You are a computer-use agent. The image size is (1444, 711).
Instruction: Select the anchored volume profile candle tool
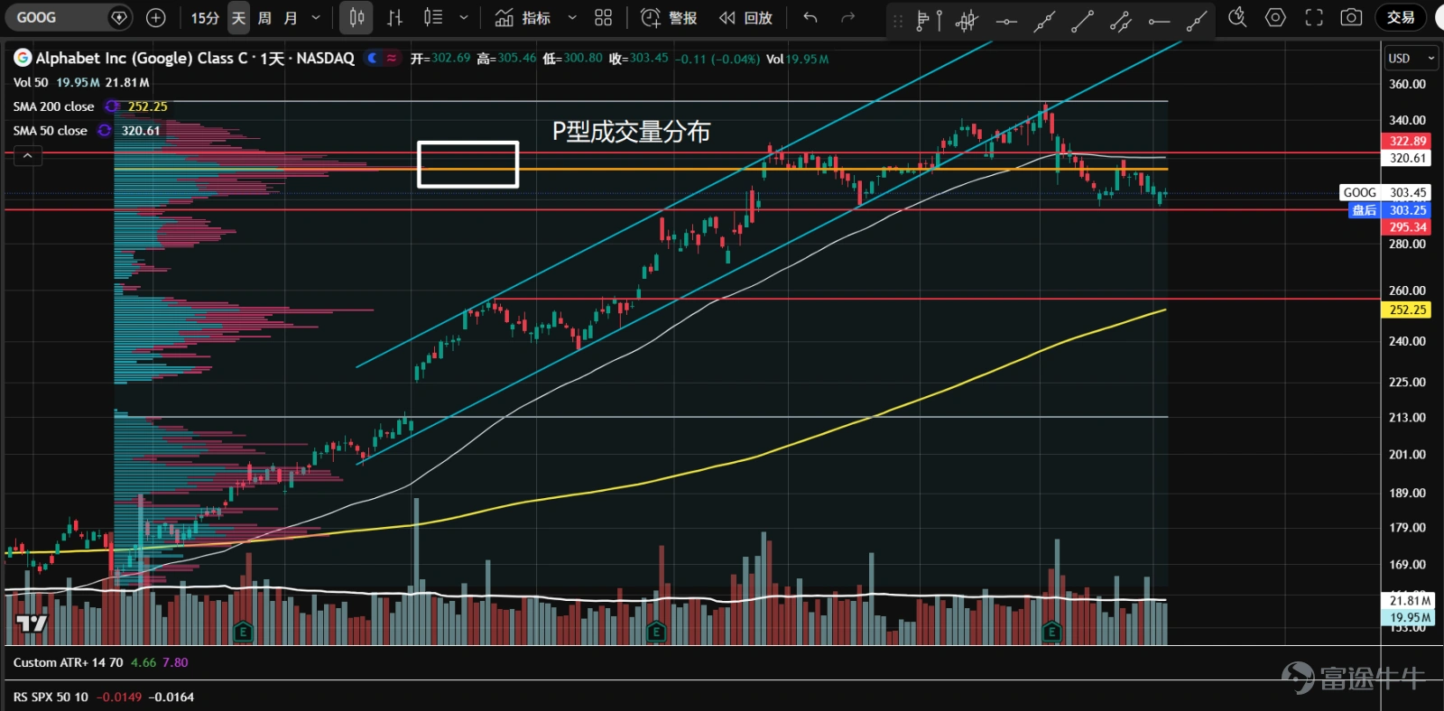pyautogui.click(x=967, y=21)
